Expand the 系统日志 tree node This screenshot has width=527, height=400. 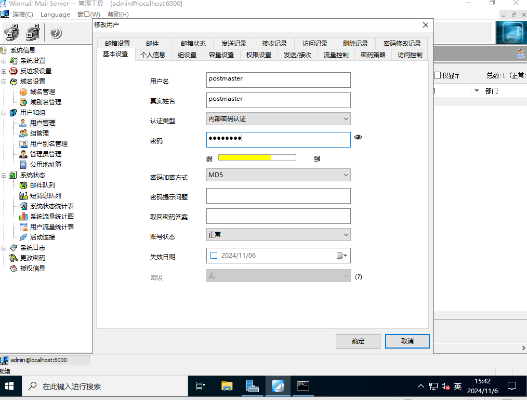coord(4,248)
